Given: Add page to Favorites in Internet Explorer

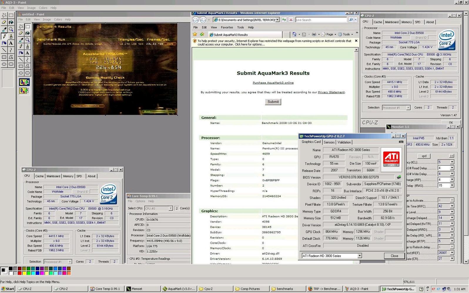Looking at the screenshot, I should pyautogui.click(x=202, y=34).
